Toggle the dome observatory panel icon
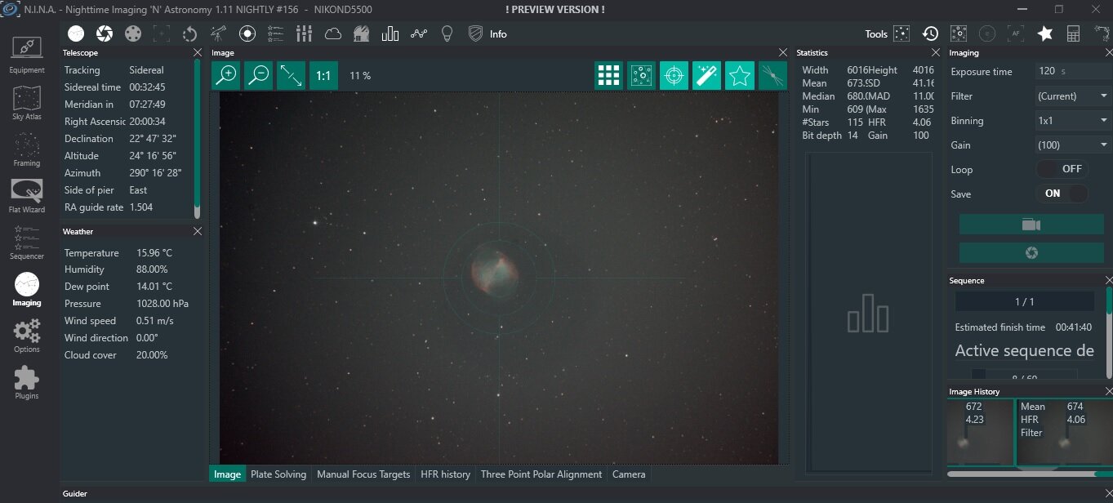 coord(362,33)
